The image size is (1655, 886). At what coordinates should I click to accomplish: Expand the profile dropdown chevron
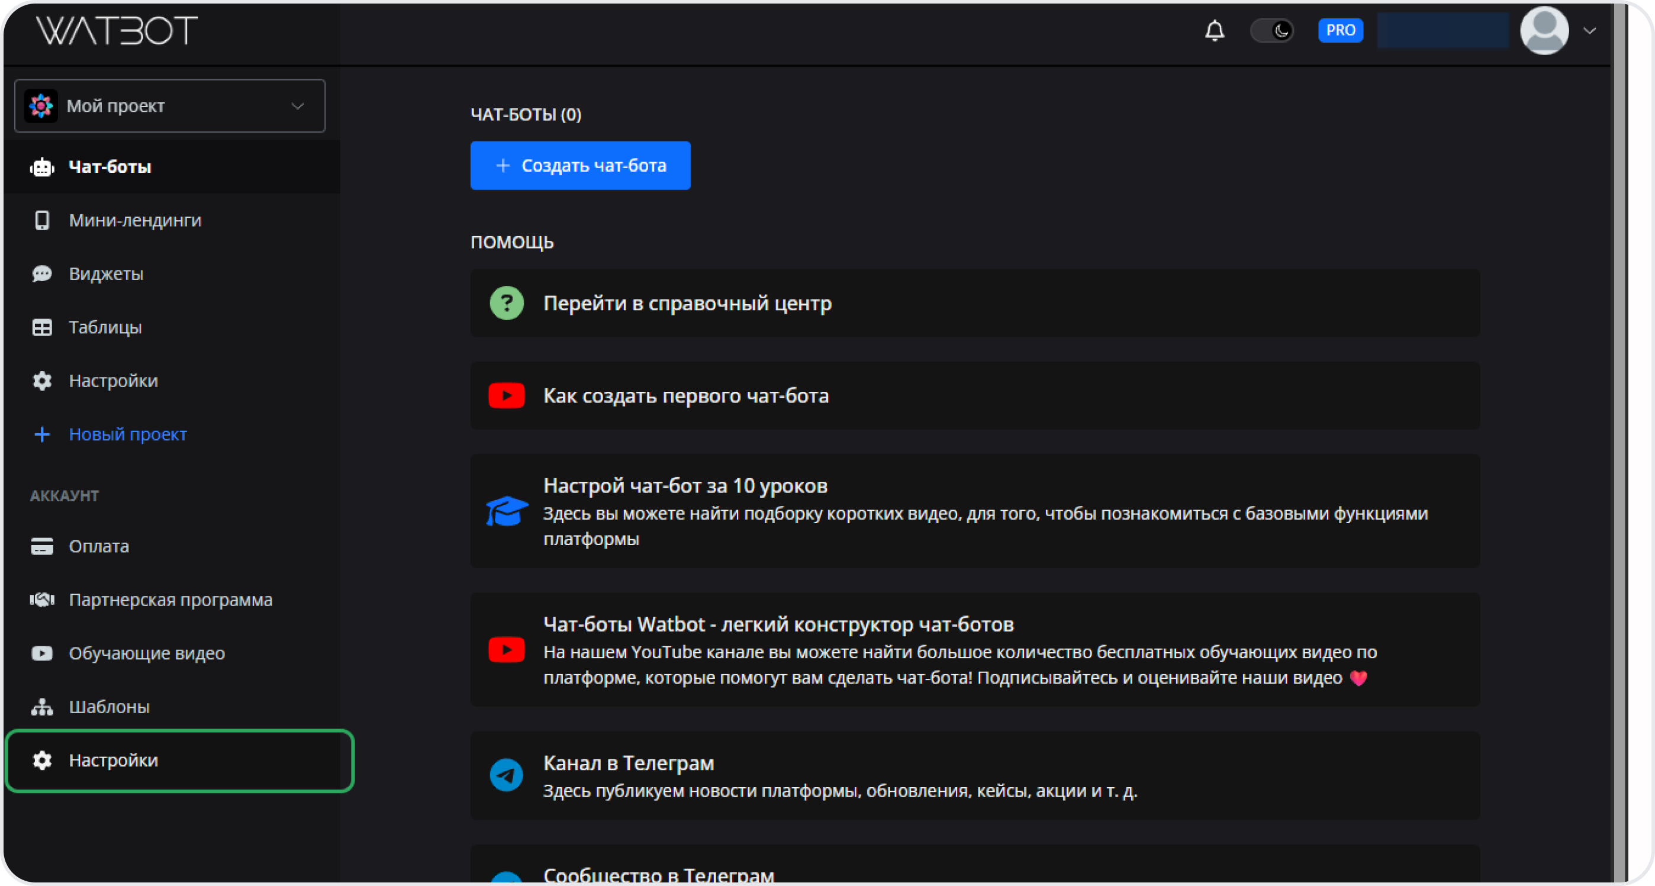1590,31
